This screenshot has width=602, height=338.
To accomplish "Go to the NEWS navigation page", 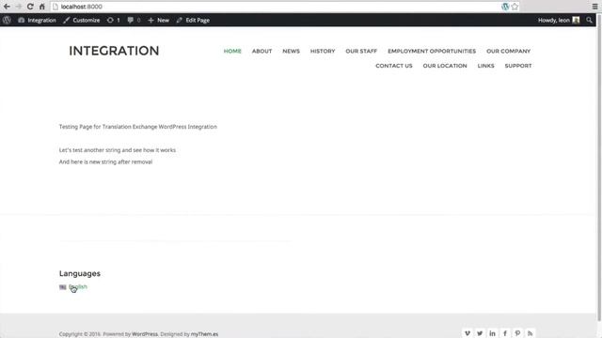I will pos(291,51).
